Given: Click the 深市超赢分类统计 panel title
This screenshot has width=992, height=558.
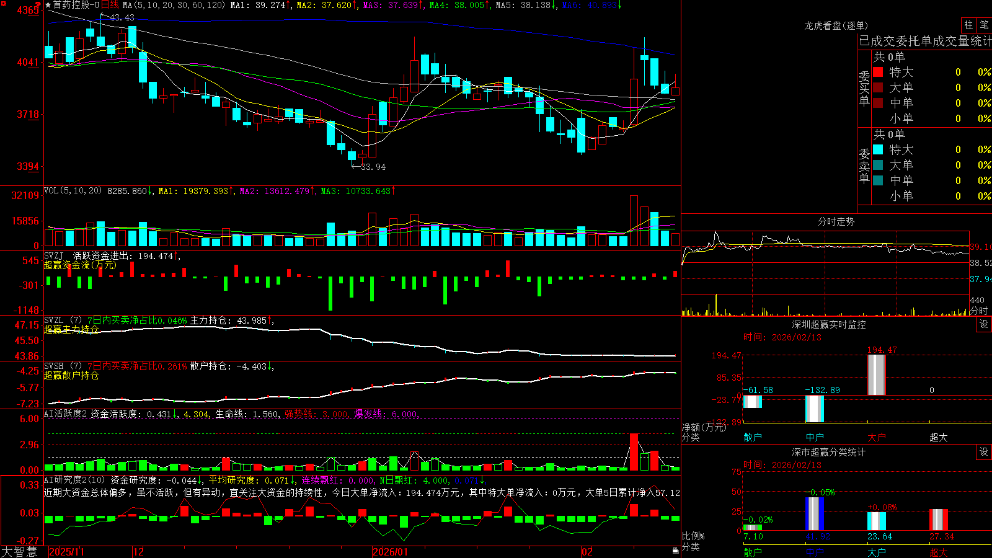Looking at the screenshot, I should (829, 452).
